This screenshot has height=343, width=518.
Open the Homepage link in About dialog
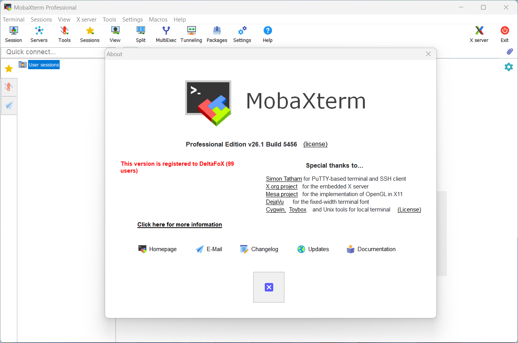(x=157, y=249)
